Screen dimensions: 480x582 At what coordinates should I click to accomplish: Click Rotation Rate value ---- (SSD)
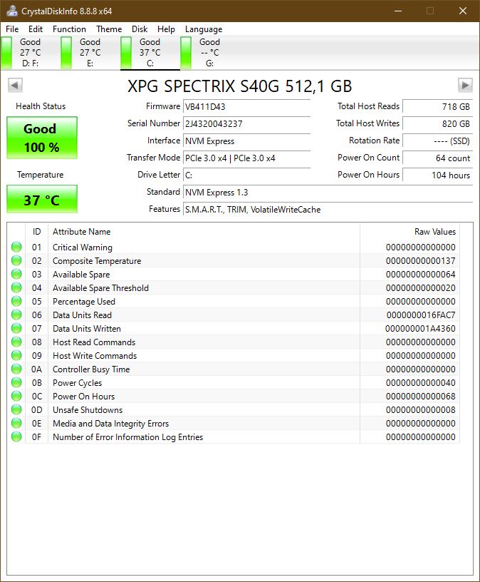tap(437, 141)
